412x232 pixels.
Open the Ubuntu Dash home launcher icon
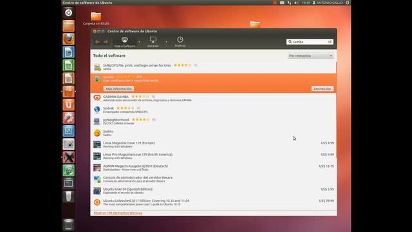click(x=68, y=13)
